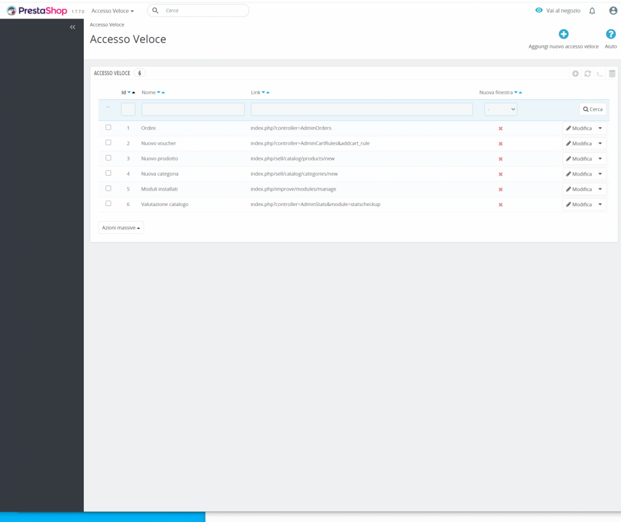Image resolution: width=621 pixels, height=522 pixels.
Task: Click the Cerca filter button
Action: [593, 109]
